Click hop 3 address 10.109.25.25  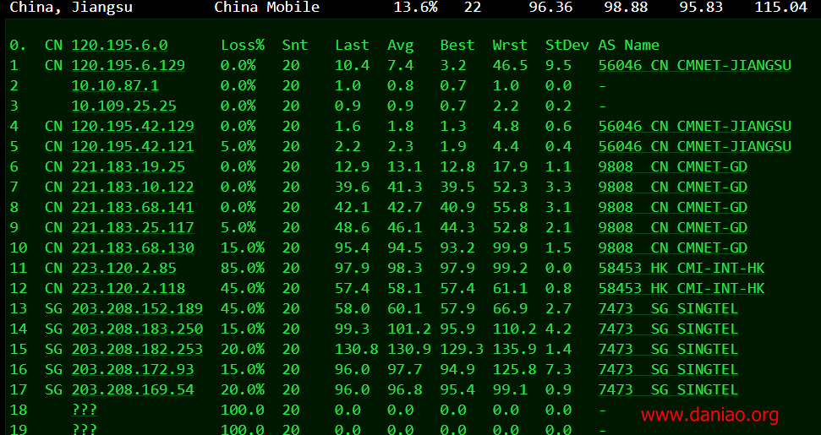(x=124, y=106)
